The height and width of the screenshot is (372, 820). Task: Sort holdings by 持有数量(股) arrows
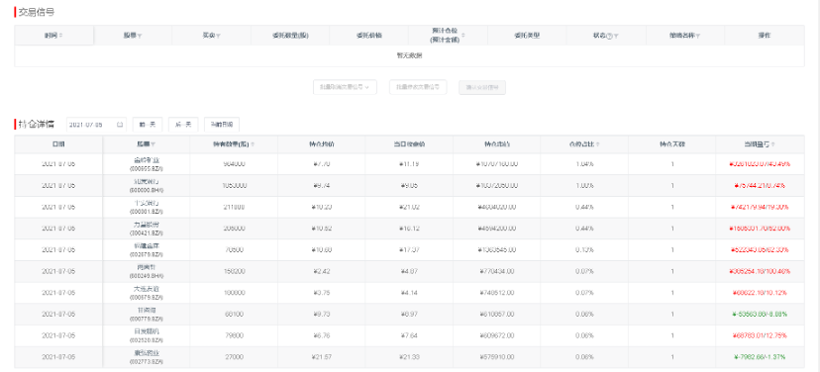[253, 143]
